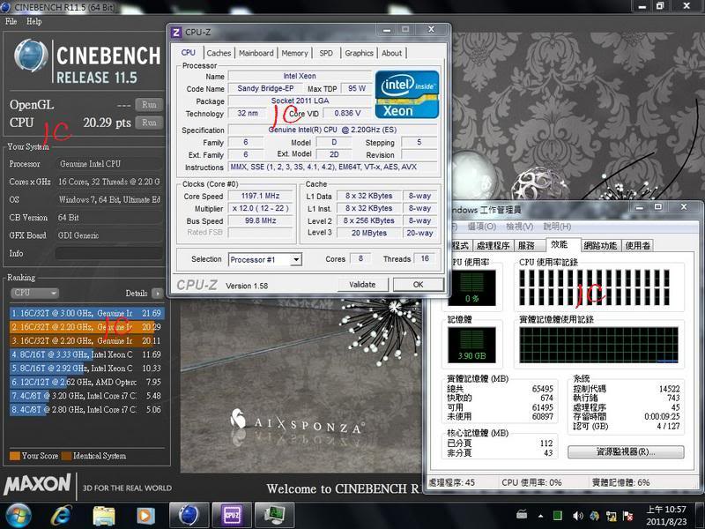Open the Caches tab in CPU-Z
This screenshot has height=529, width=705.
tap(219, 53)
